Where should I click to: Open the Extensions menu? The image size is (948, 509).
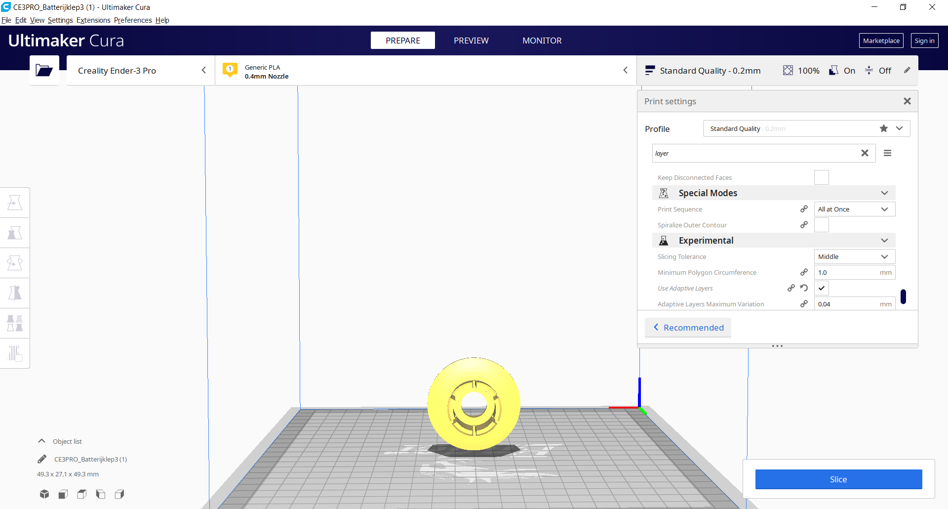pos(93,20)
